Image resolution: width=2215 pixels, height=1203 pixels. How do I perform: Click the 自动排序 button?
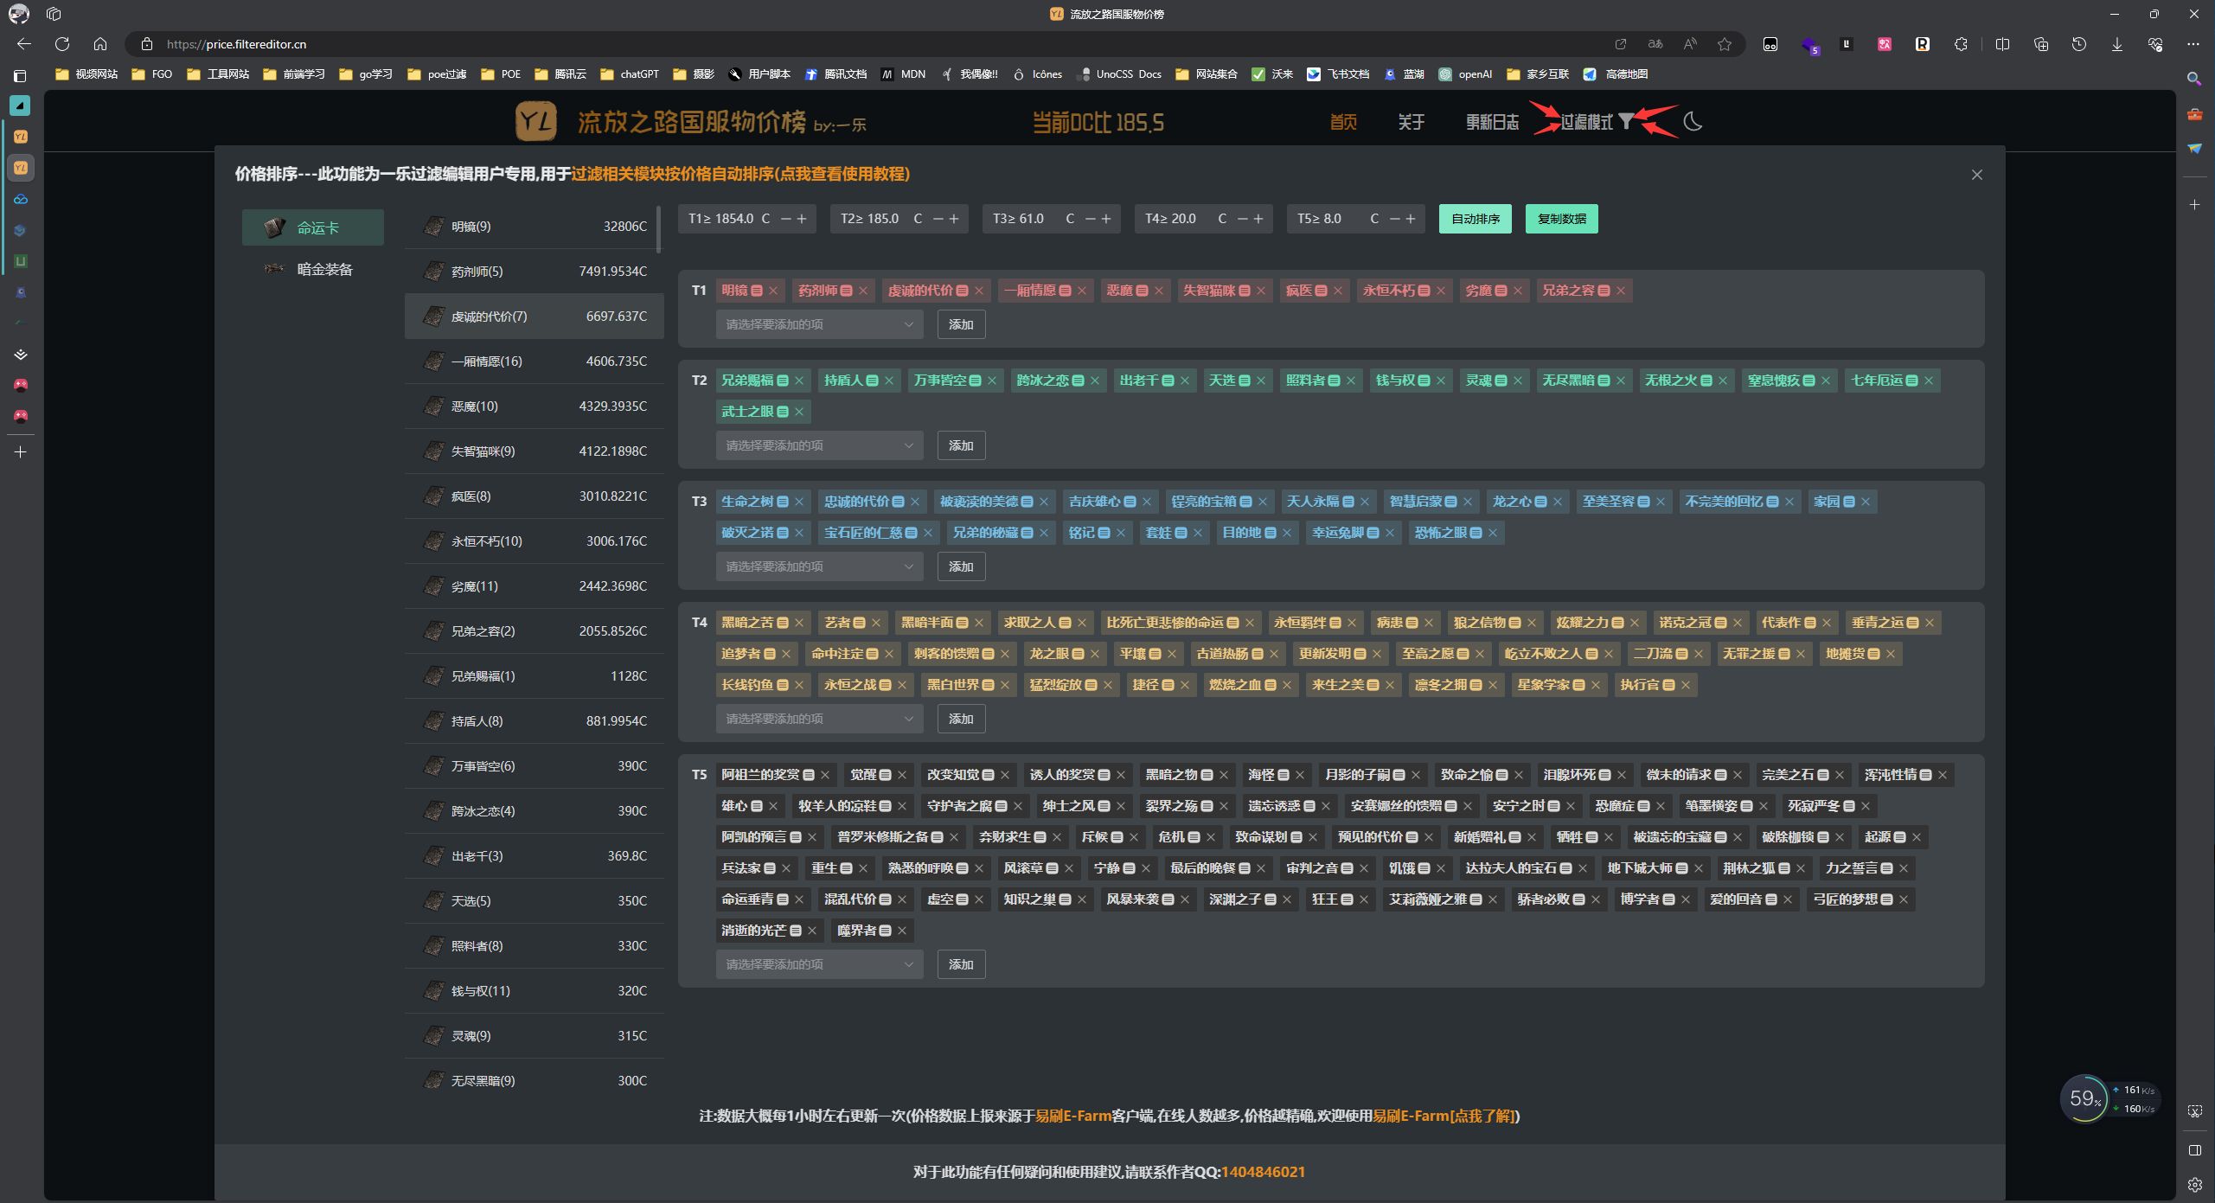coord(1474,219)
